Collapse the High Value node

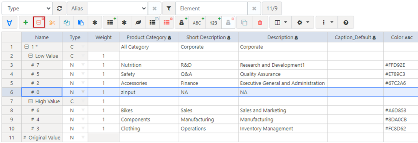click(31, 102)
